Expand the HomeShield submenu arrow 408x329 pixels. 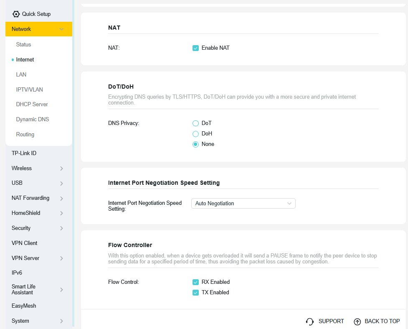[x=61, y=213]
